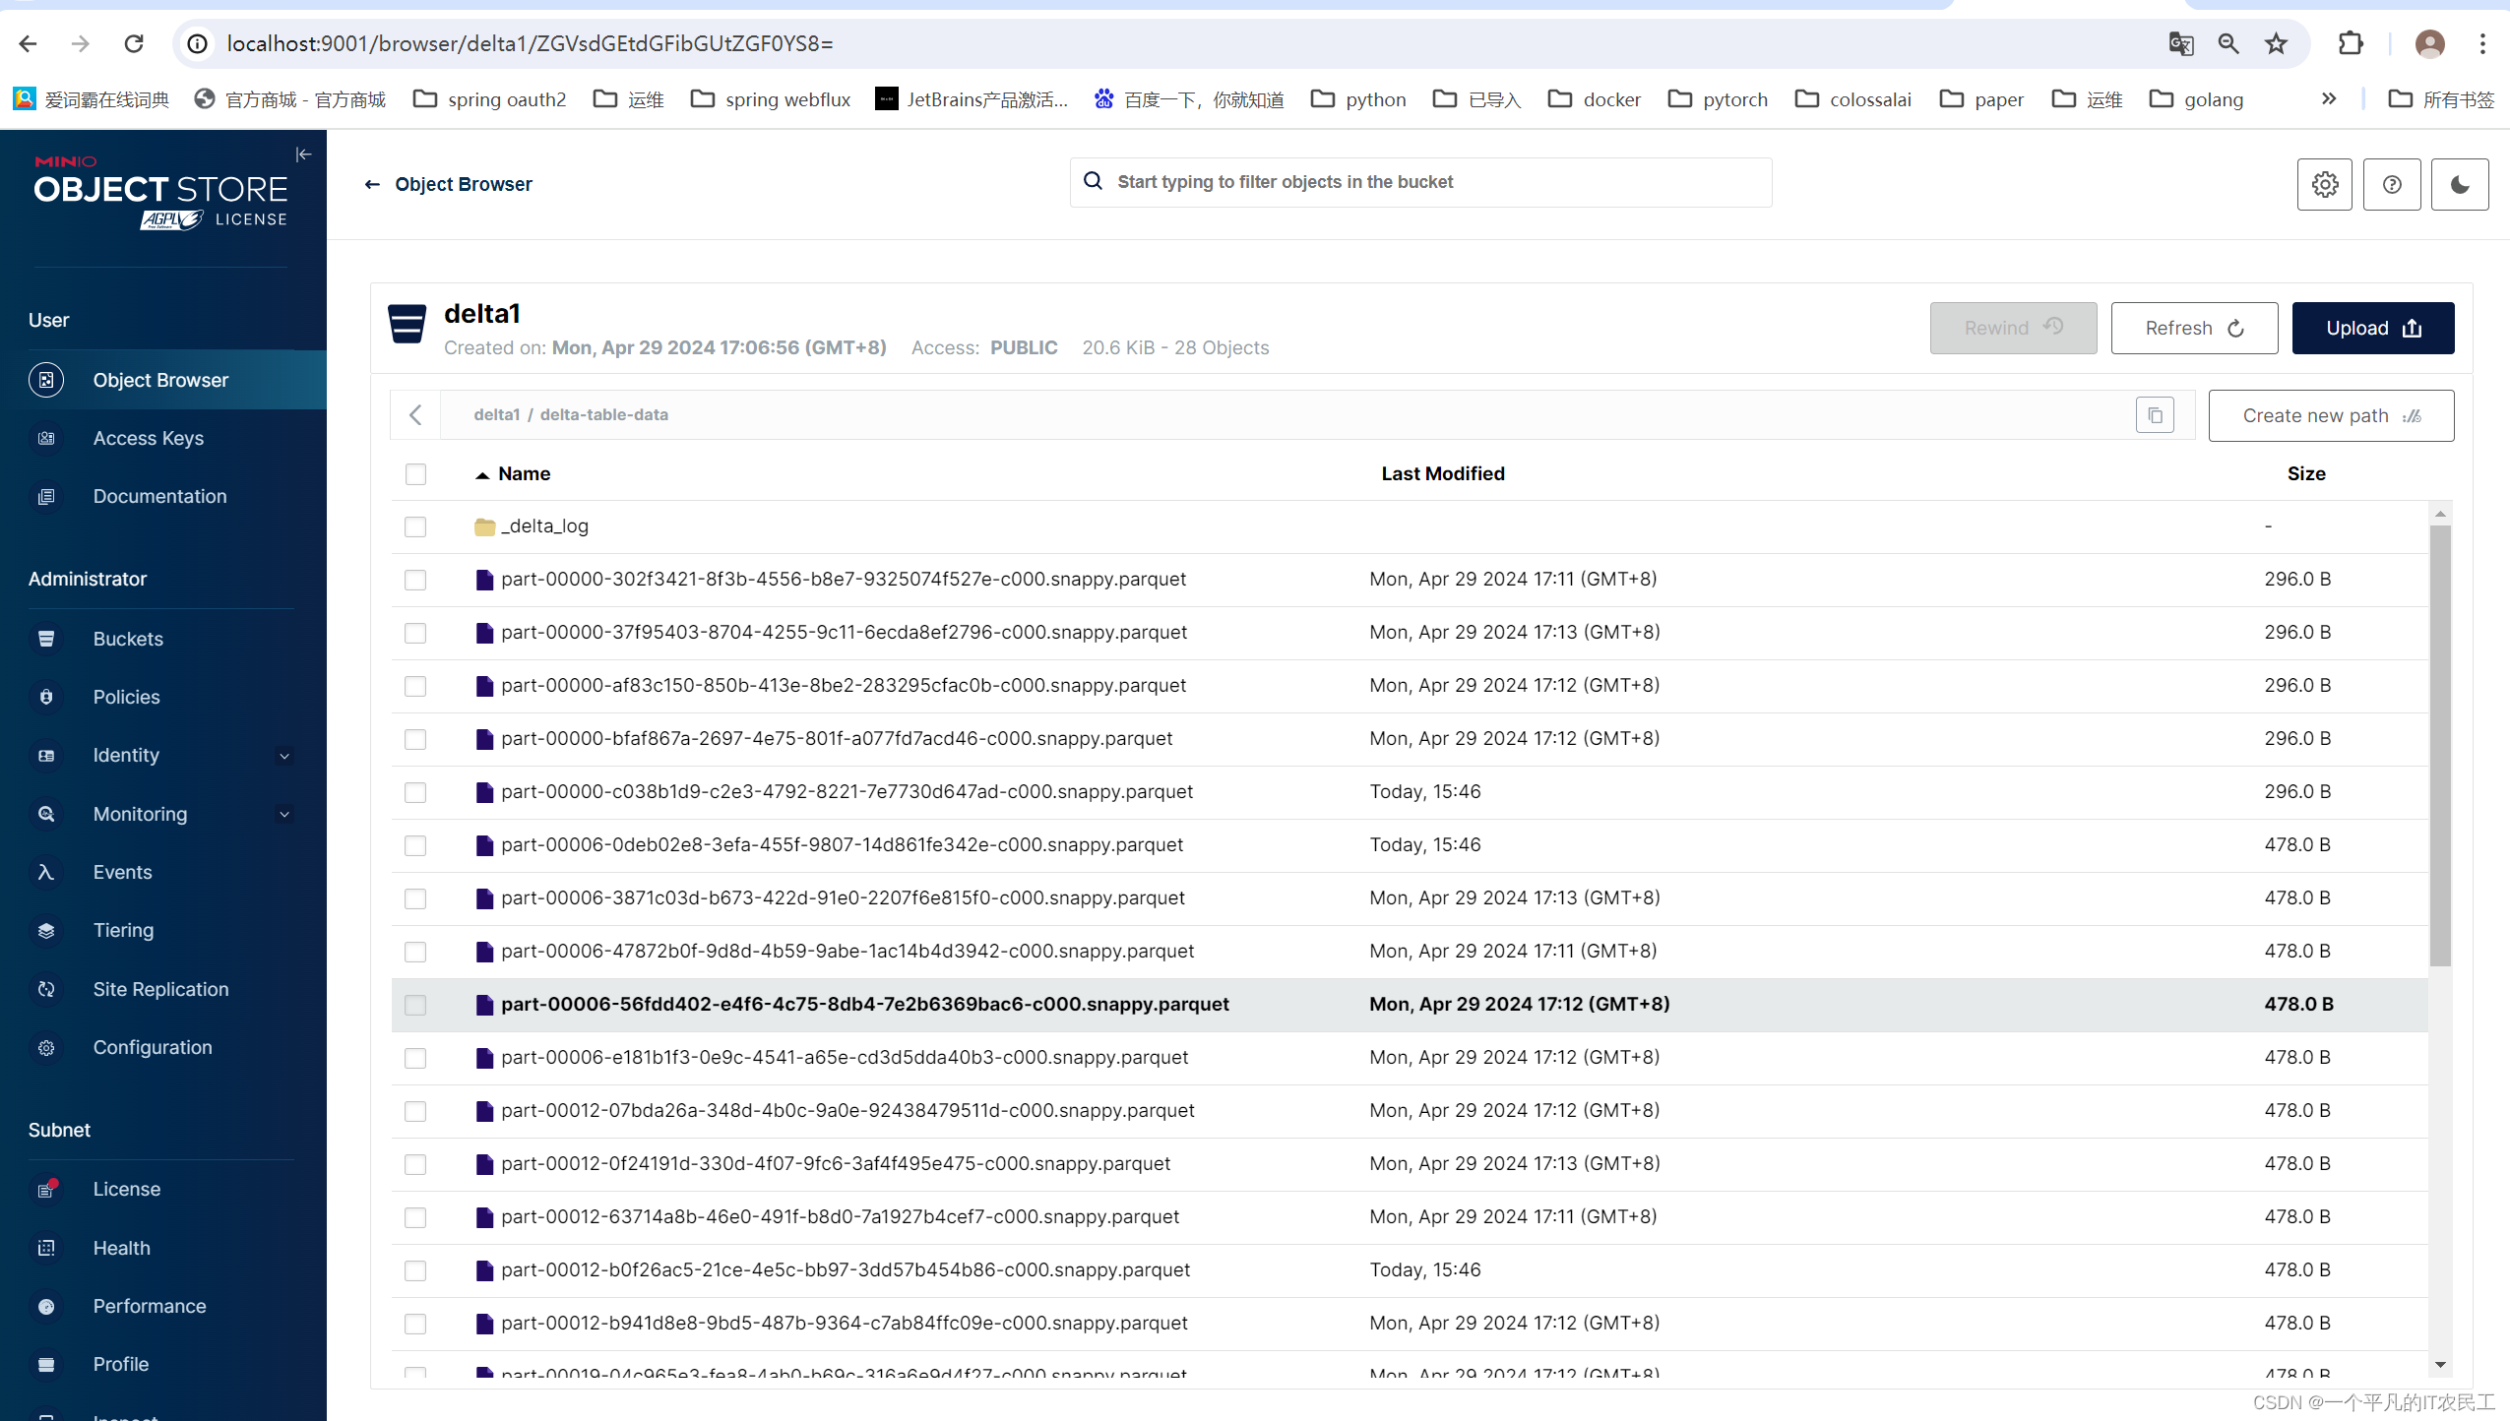Screen dimensions: 2510x1421
Task: Click the Site Replication icon
Action: click(46, 988)
